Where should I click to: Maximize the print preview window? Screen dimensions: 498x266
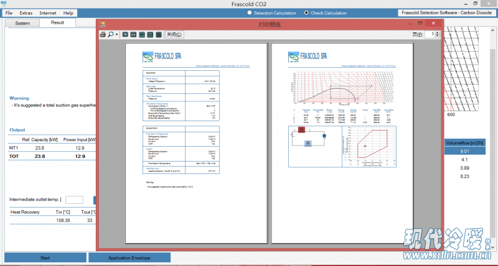(x=420, y=23)
